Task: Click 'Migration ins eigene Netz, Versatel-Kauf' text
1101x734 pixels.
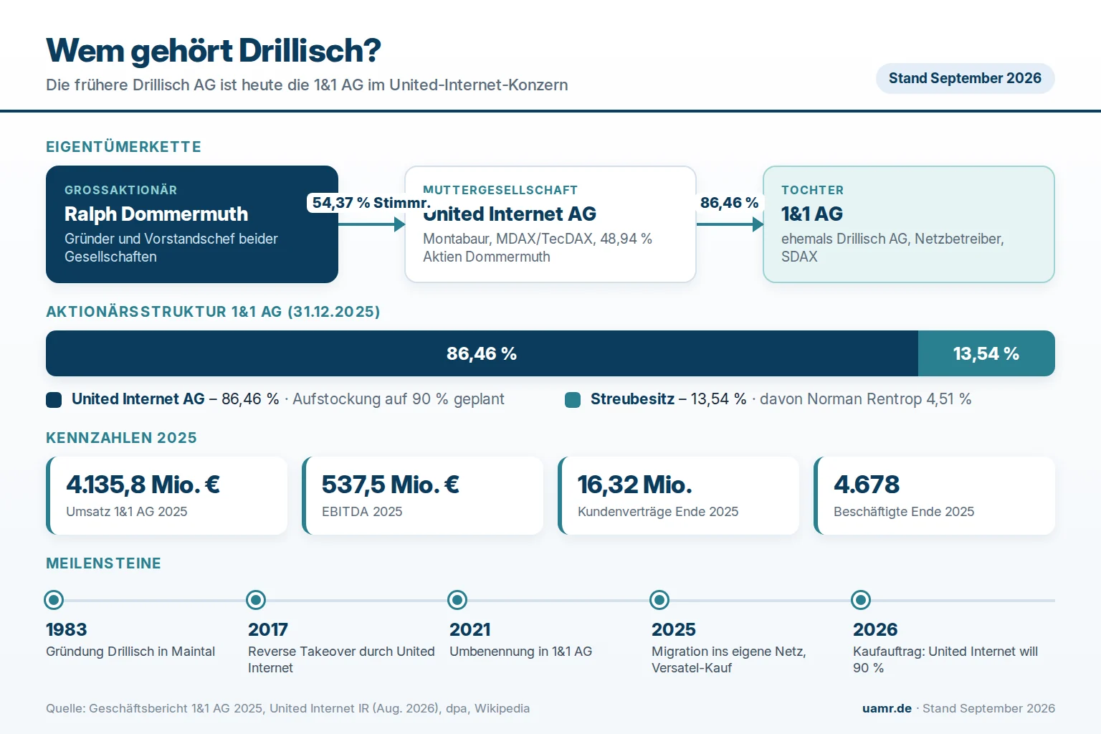Action: tap(729, 659)
